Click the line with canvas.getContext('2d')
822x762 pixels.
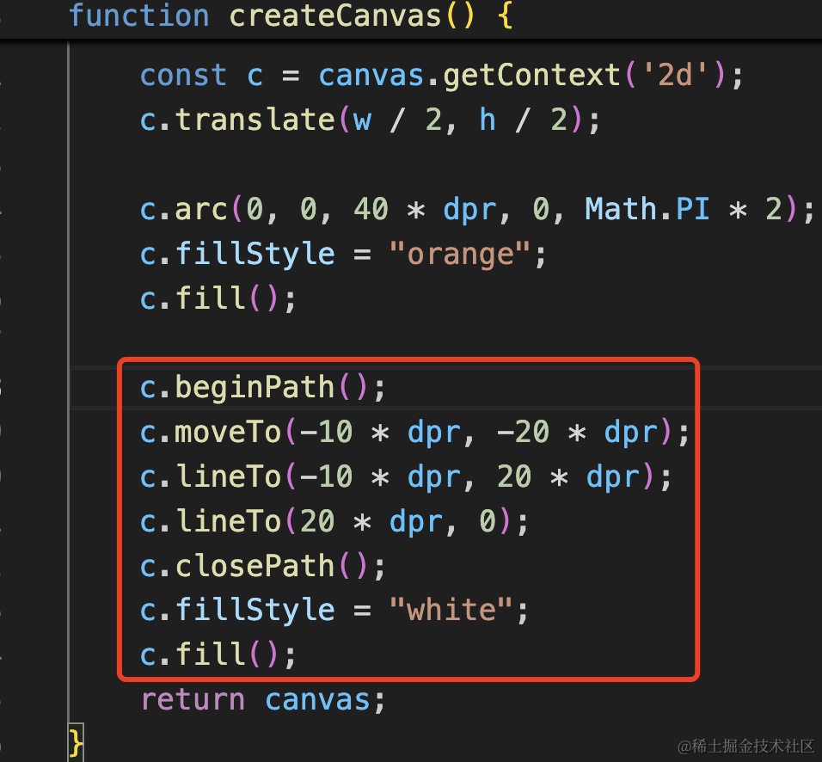click(441, 76)
